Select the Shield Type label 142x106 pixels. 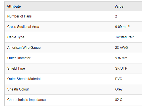tap(16, 69)
